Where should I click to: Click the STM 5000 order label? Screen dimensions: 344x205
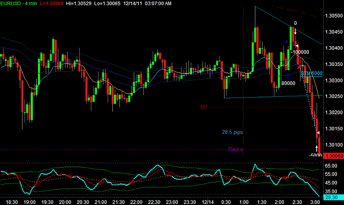[312, 74]
